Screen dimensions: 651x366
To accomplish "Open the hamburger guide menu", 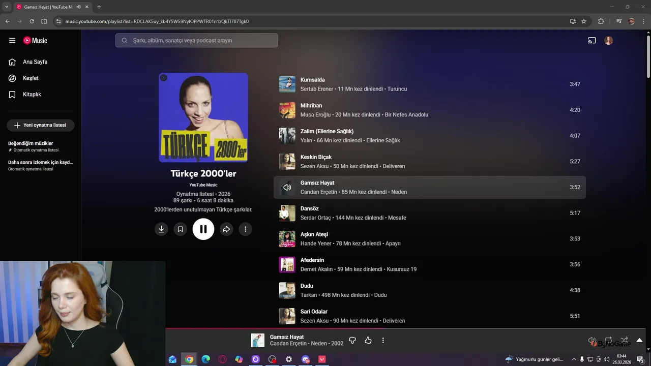I will pos(12,41).
